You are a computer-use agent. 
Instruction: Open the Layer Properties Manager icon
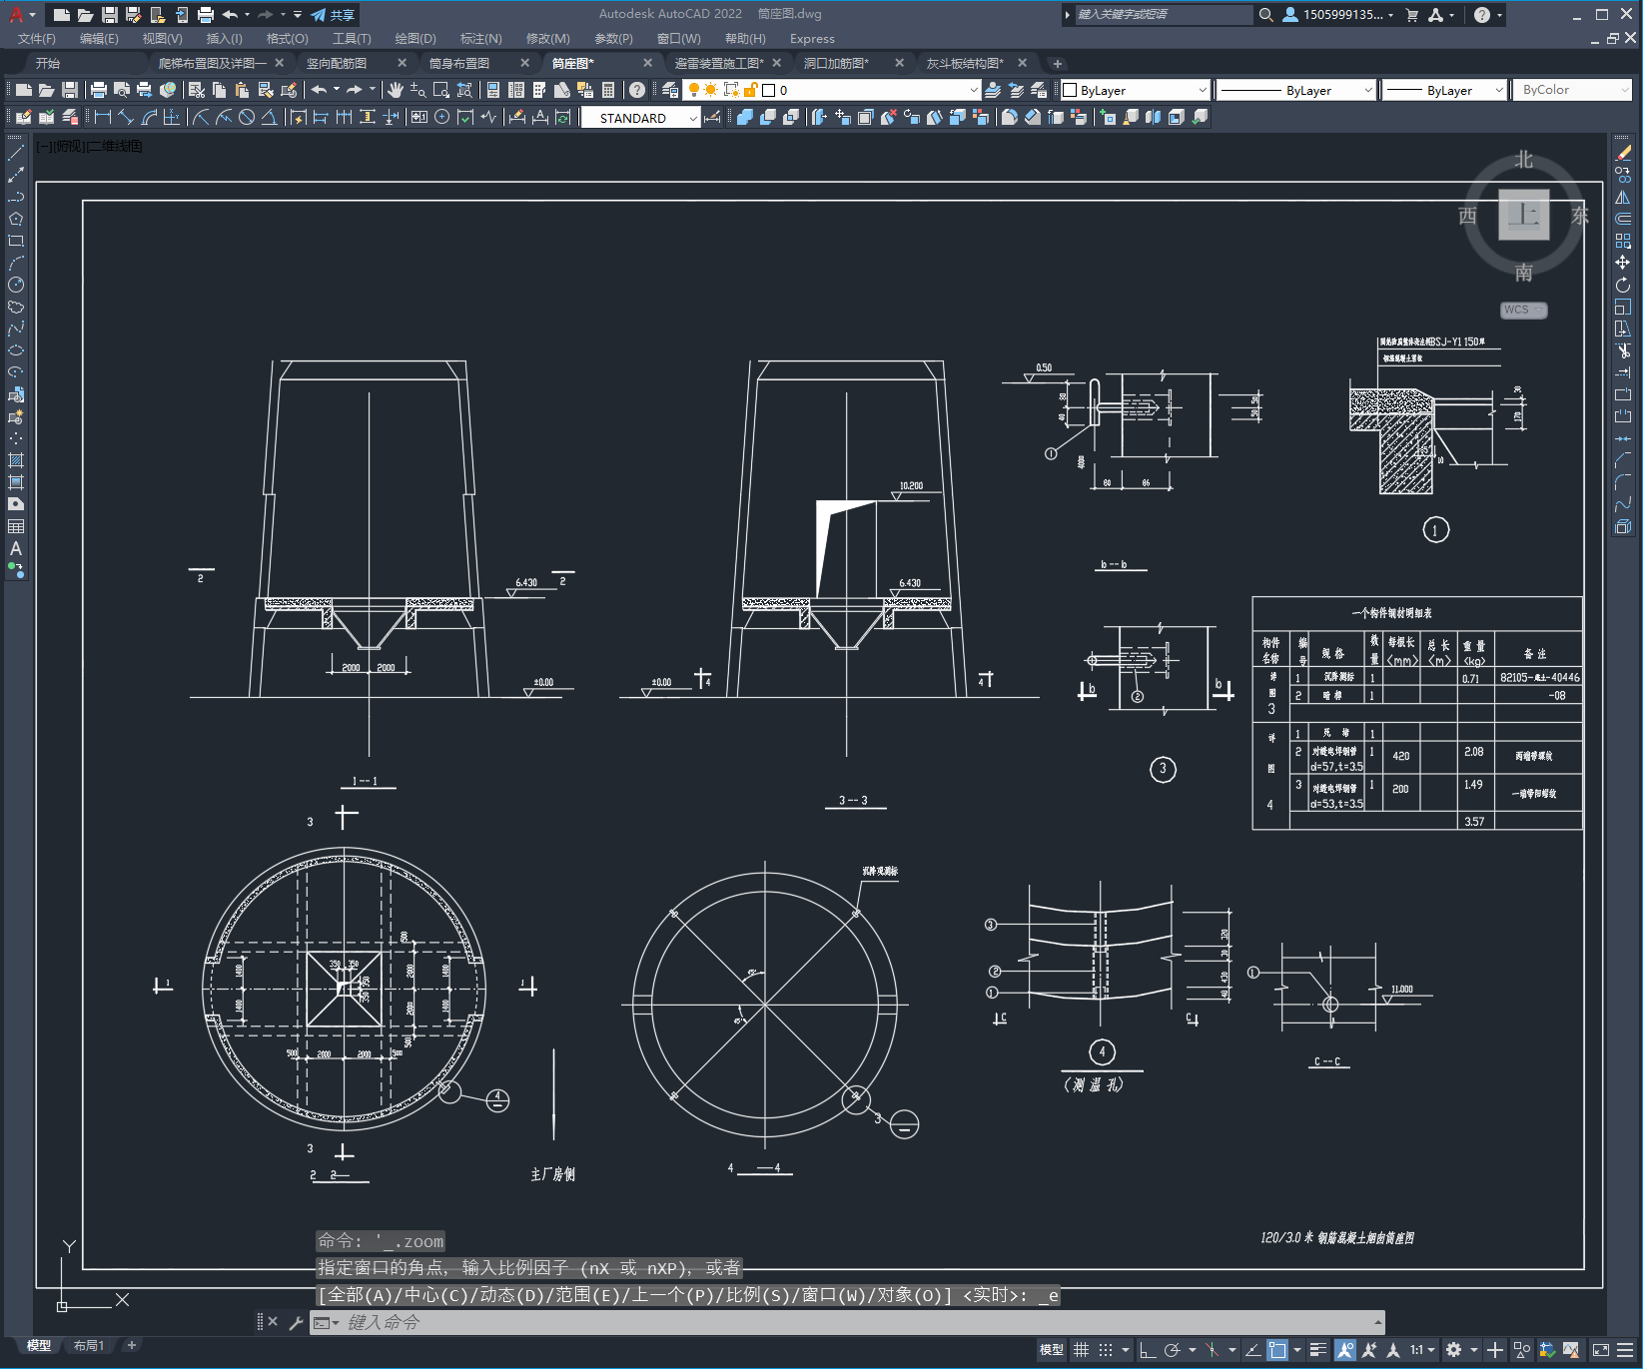pyautogui.click(x=670, y=90)
